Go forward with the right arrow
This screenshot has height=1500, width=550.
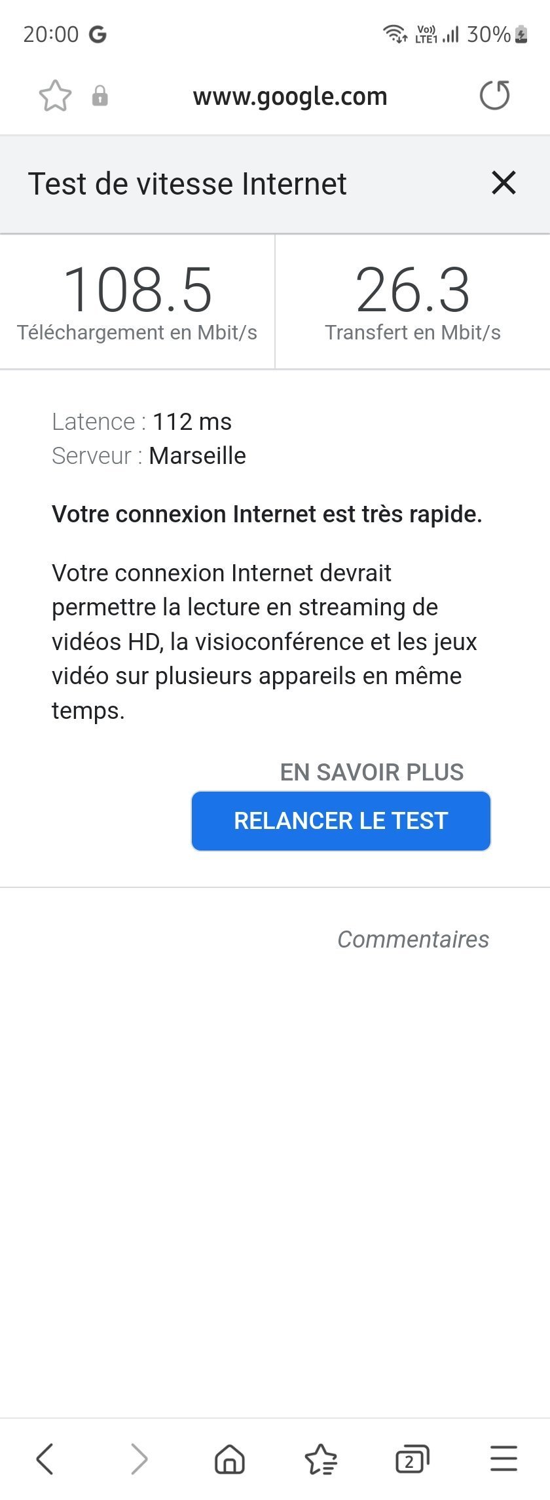point(139,1459)
